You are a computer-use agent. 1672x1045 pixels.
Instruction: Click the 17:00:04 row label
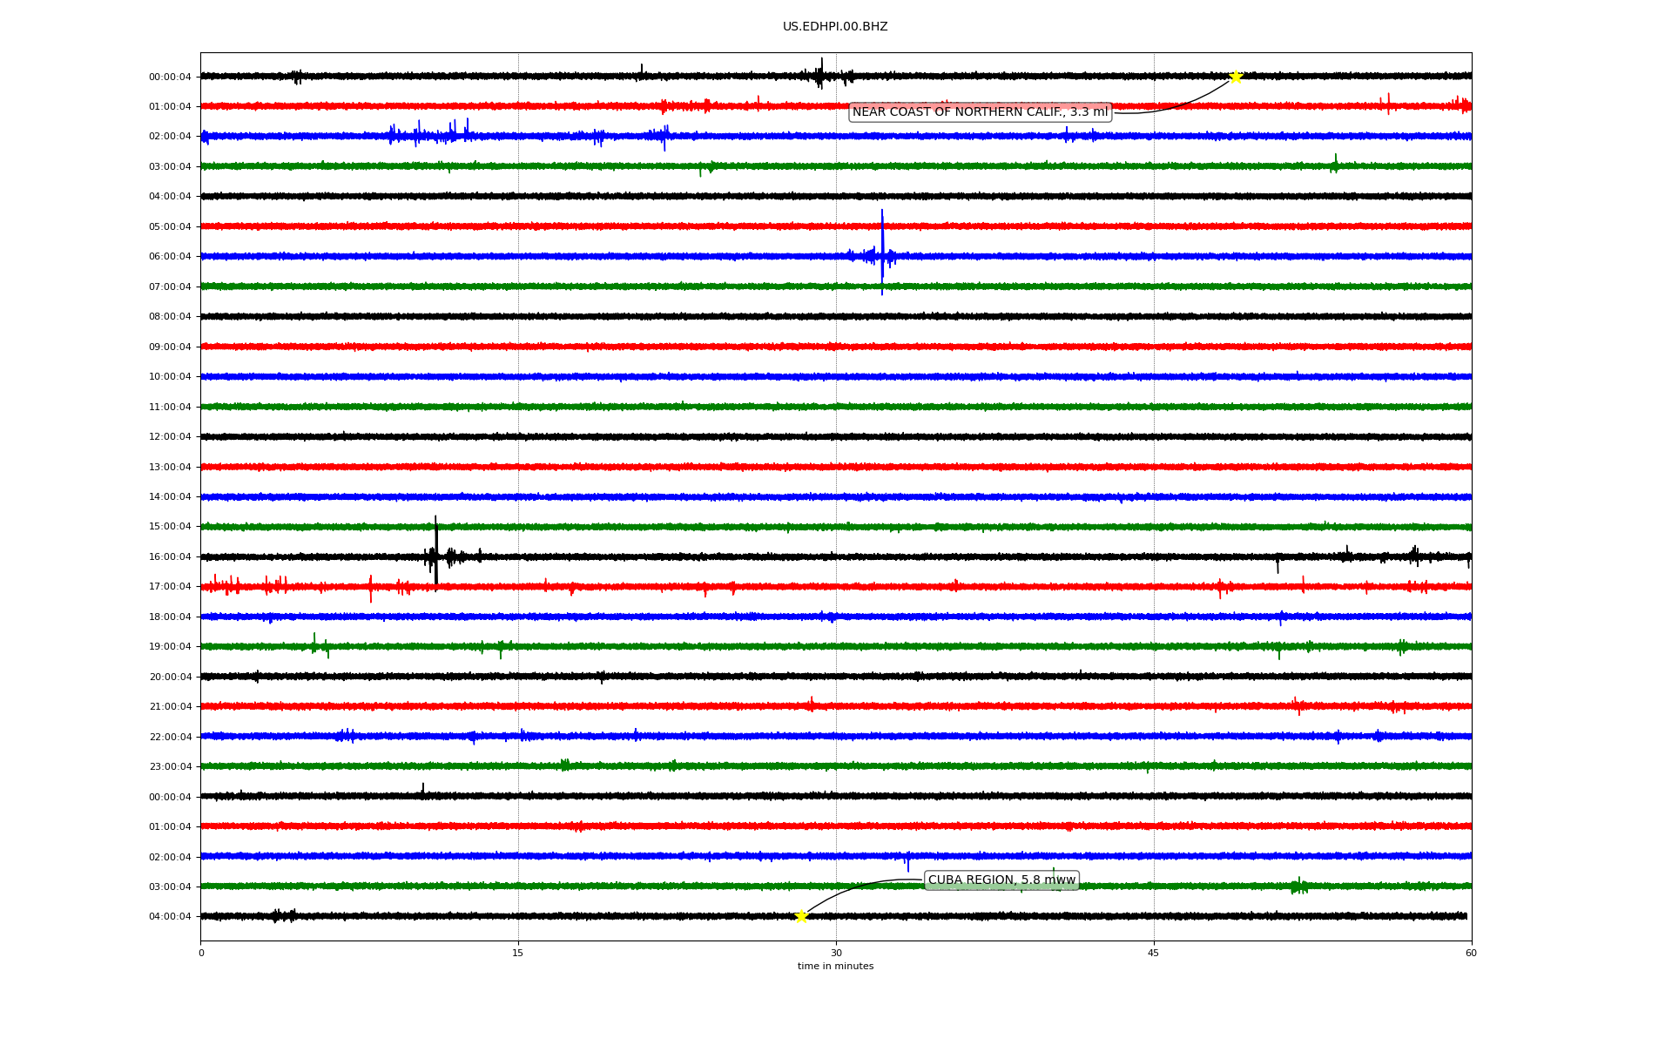click(170, 587)
